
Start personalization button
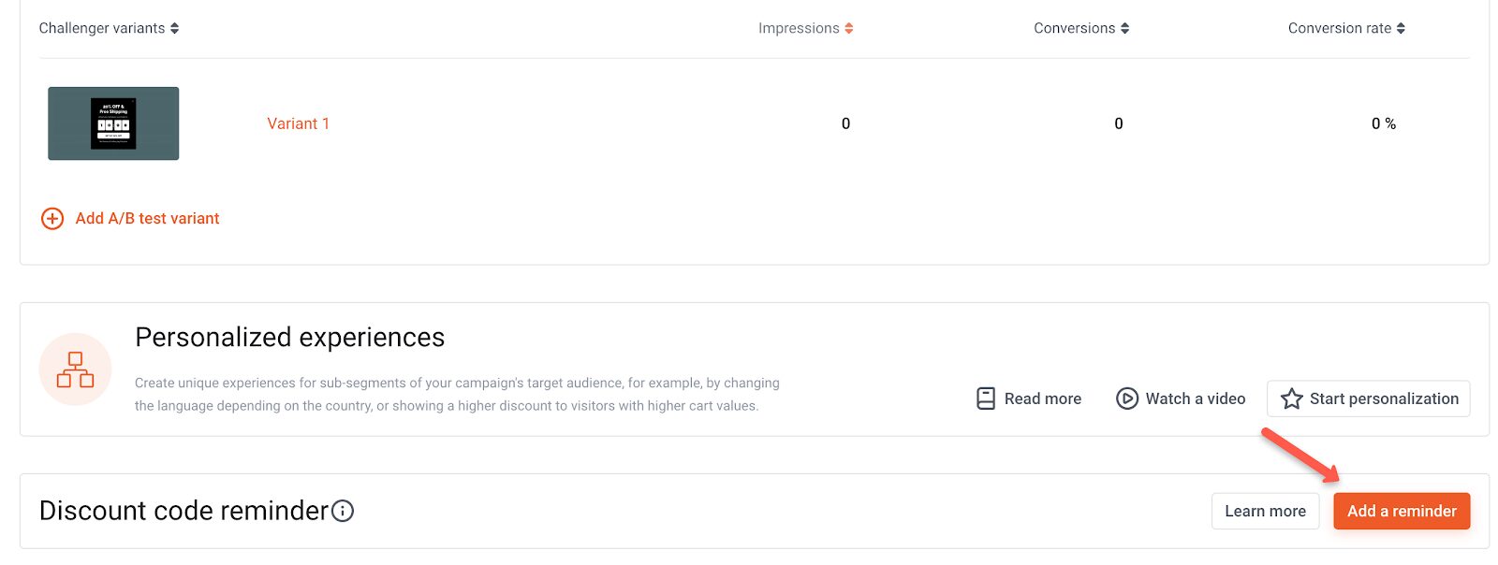[1369, 398]
